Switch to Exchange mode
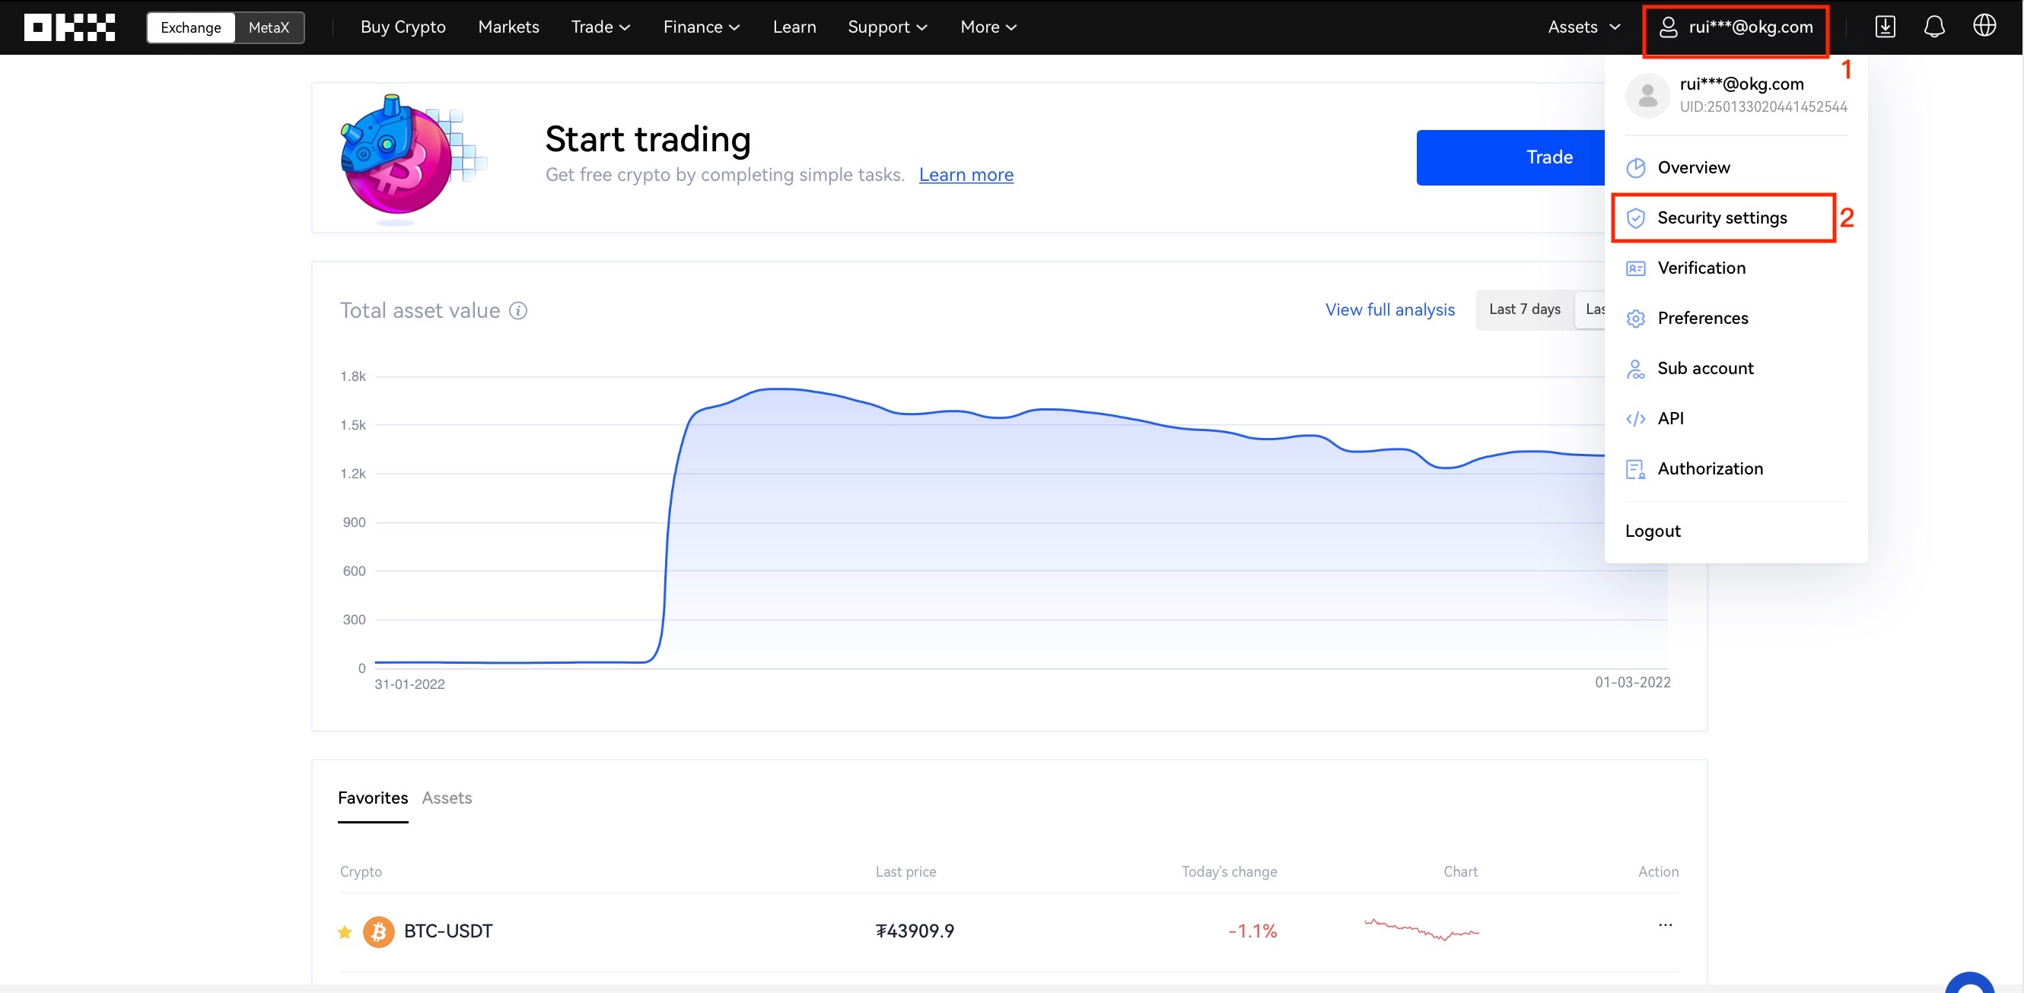Viewport: 2024px width, 993px height. [191, 27]
